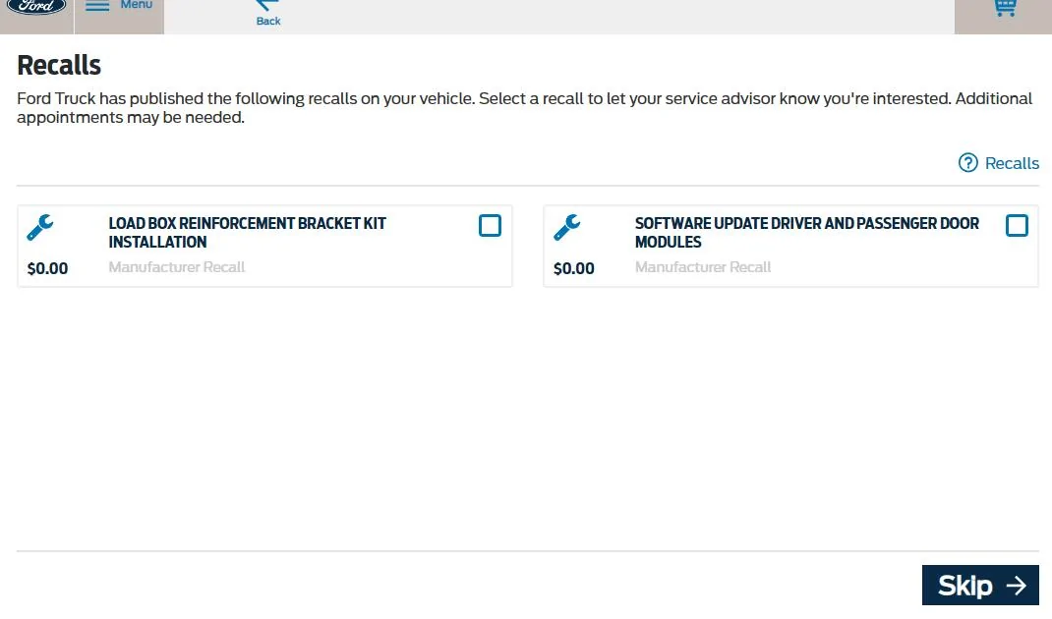
Task: Click $0.00 price on Software Update card
Action: [x=573, y=269]
